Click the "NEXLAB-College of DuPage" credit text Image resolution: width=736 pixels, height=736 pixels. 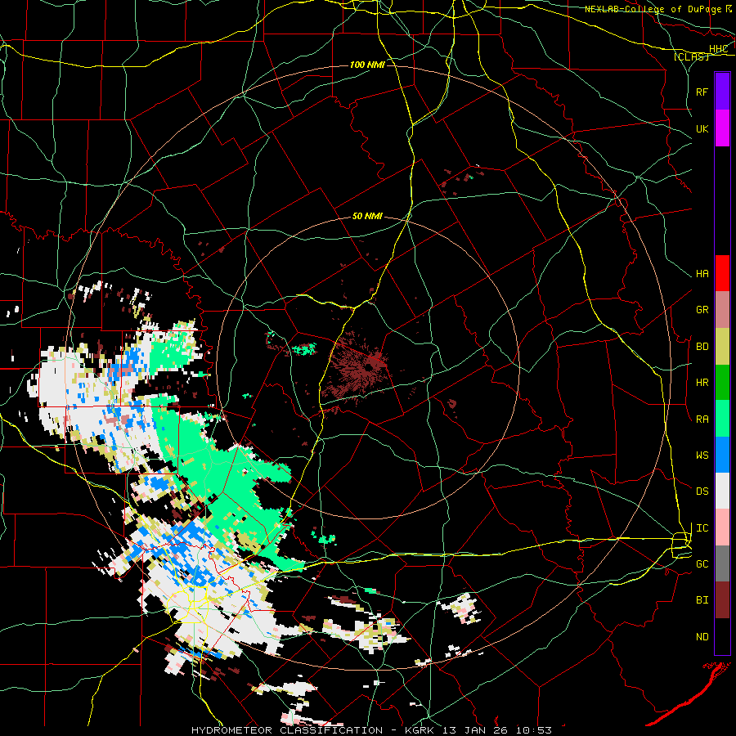653,9
